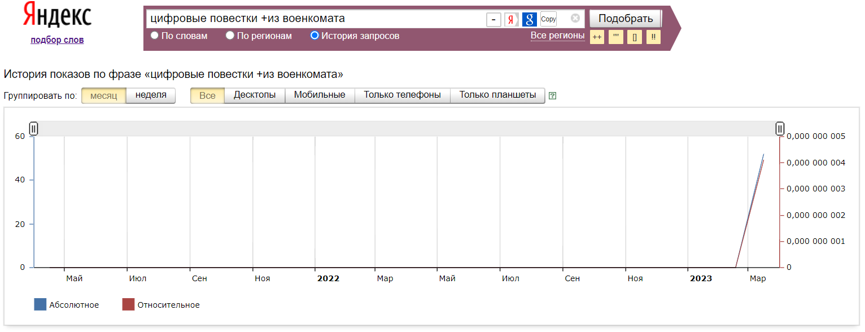865x332 pixels.
Task: Click the 2022 label on the time axis
Action: tap(328, 278)
